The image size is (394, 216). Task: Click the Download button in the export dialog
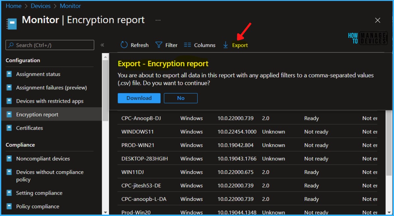click(x=139, y=98)
